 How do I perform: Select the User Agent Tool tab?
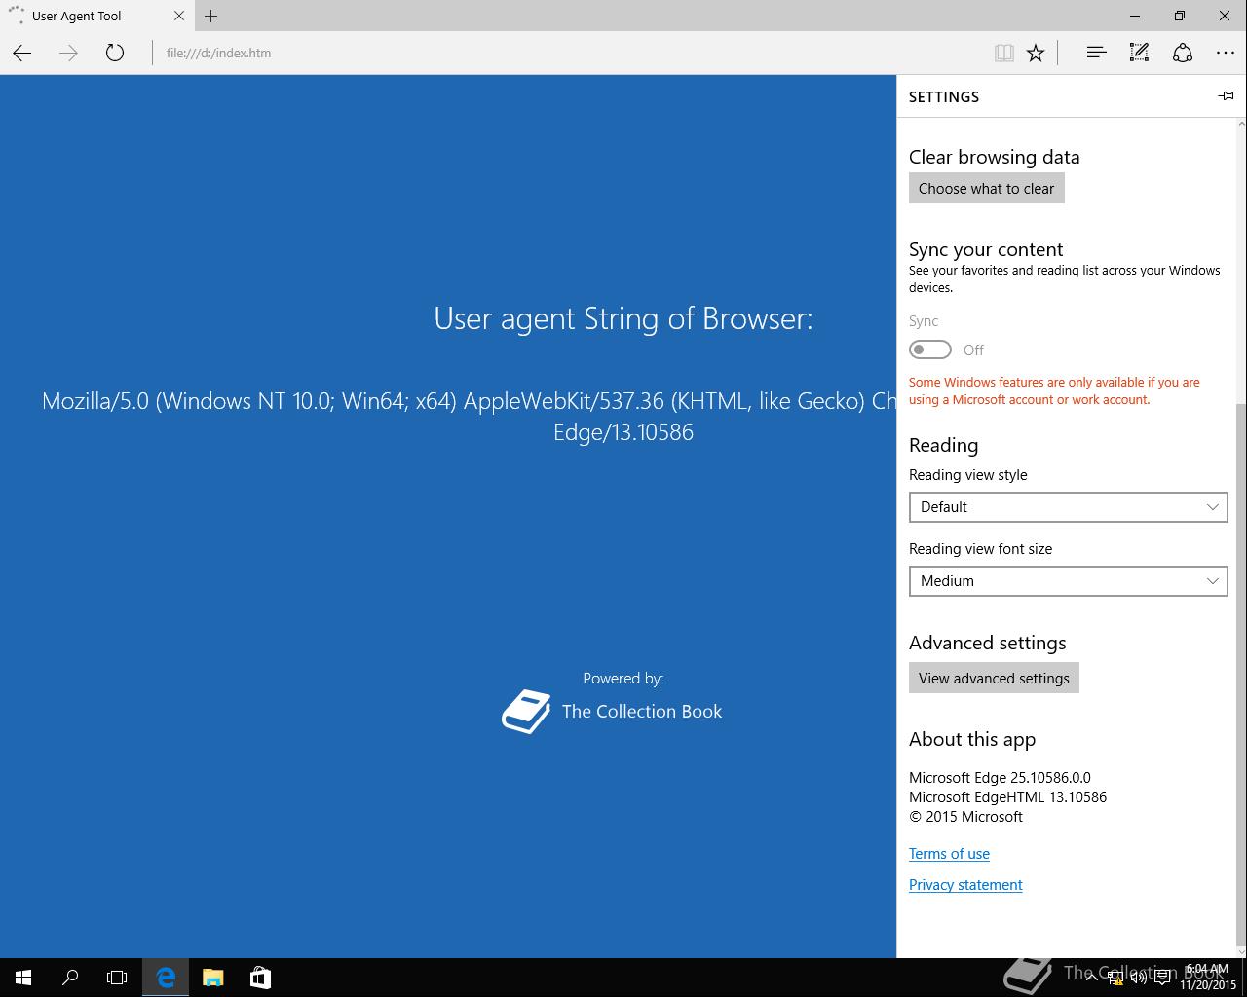tap(95, 16)
